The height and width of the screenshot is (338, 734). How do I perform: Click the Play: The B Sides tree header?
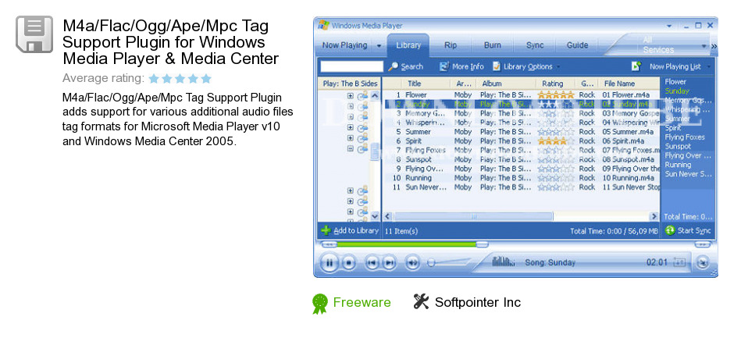pyautogui.click(x=350, y=84)
